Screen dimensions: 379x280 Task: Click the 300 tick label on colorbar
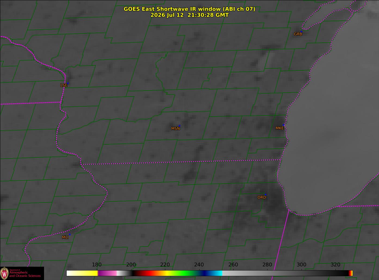tap(301, 265)
